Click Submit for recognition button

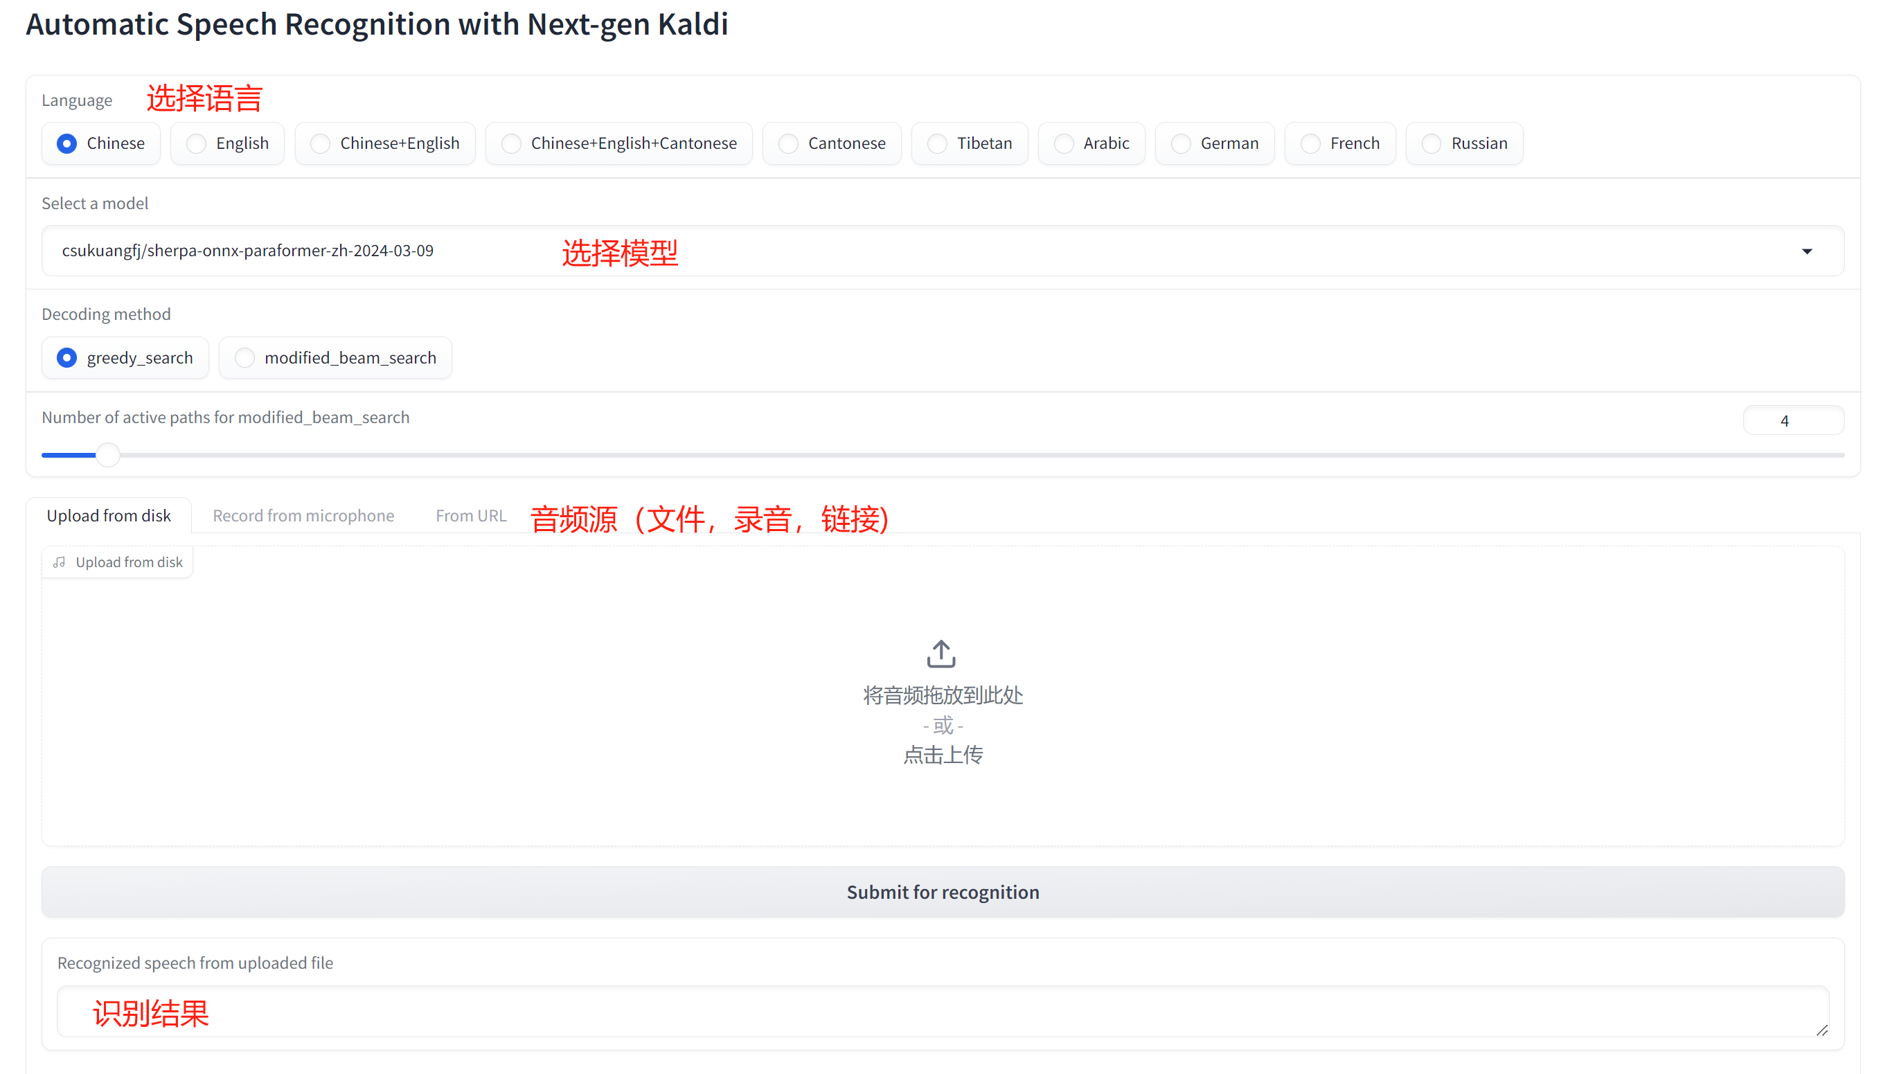pyautogui.click(x=943, y=892)
